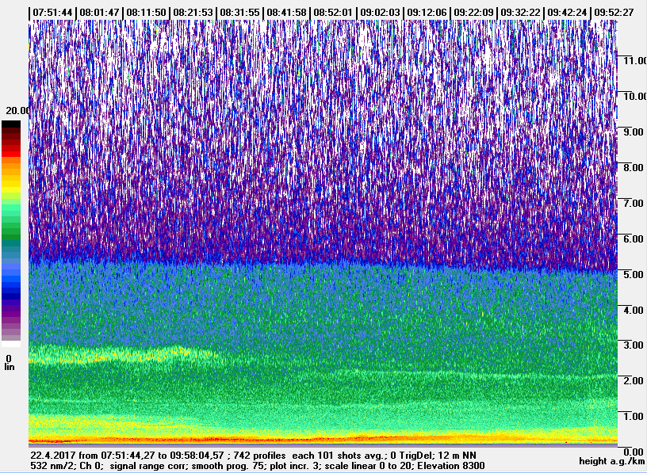Click the 10.00 height axis value
647x473 pixels.
(634, 96)
